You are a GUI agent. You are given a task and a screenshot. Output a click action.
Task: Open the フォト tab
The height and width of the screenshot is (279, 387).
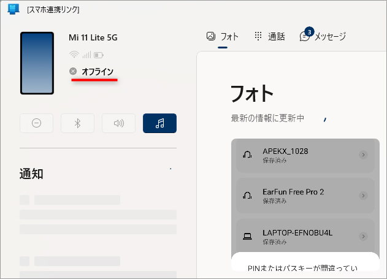point(223,37)
